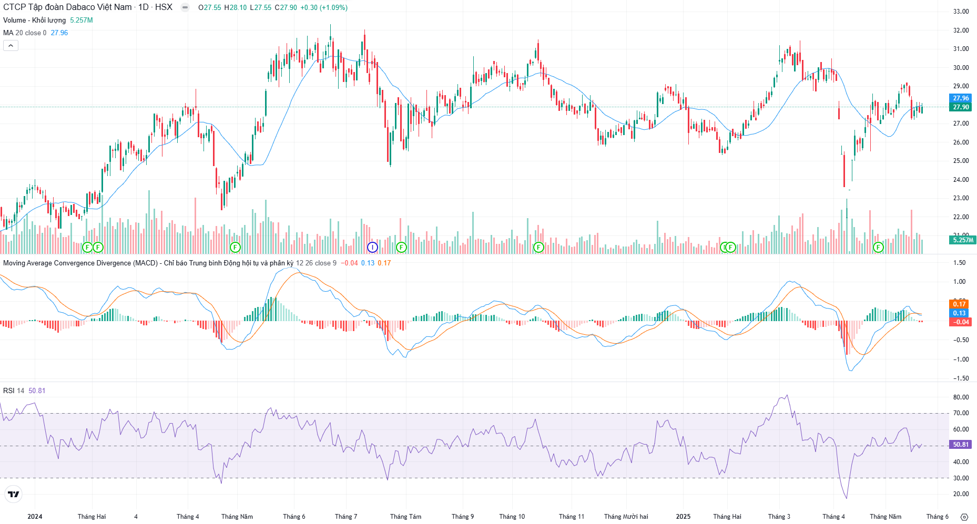977x524 pixels.
Task: Open the F marker above Tháng Năm 2025
Action: click(878, 247)
